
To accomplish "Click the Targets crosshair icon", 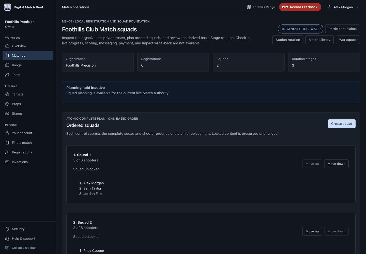I will [7, 94].
